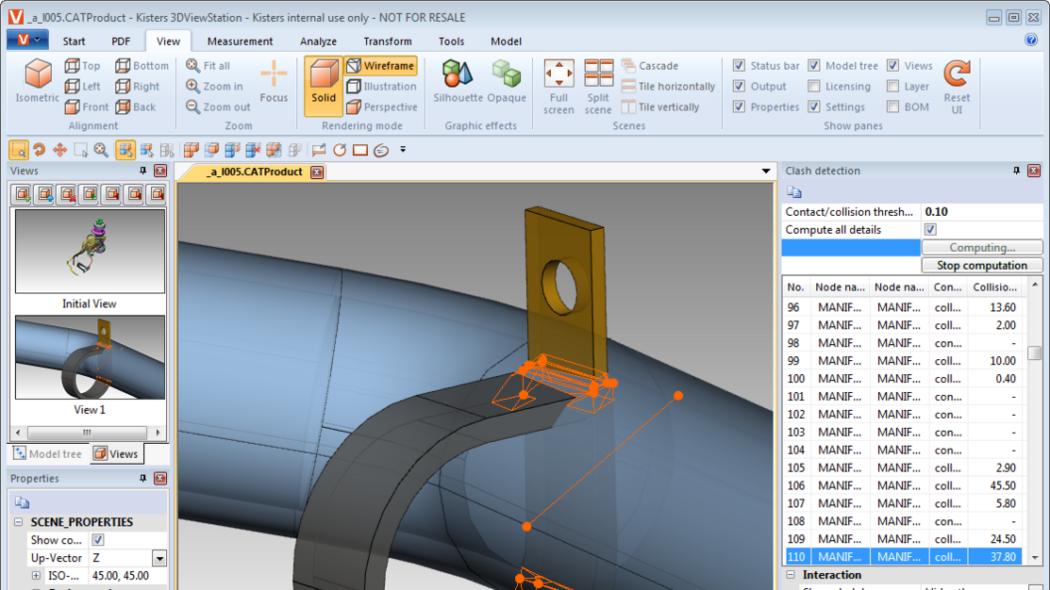
Task: Switch to Isometric view alignment
Action: click(x=38, y=81)
